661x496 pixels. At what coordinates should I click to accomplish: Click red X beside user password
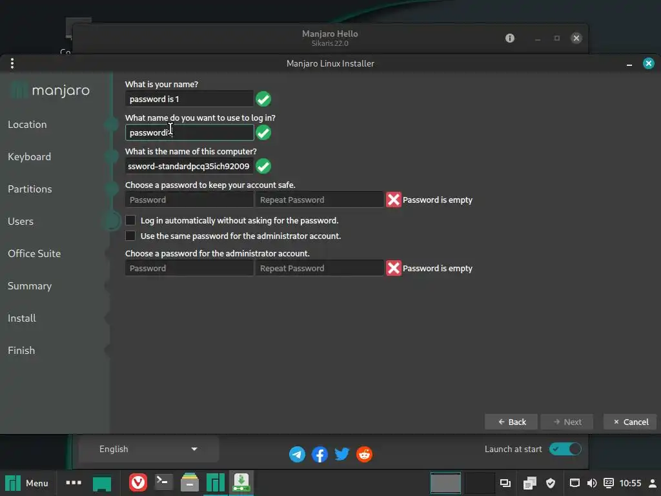pos(394,200)
